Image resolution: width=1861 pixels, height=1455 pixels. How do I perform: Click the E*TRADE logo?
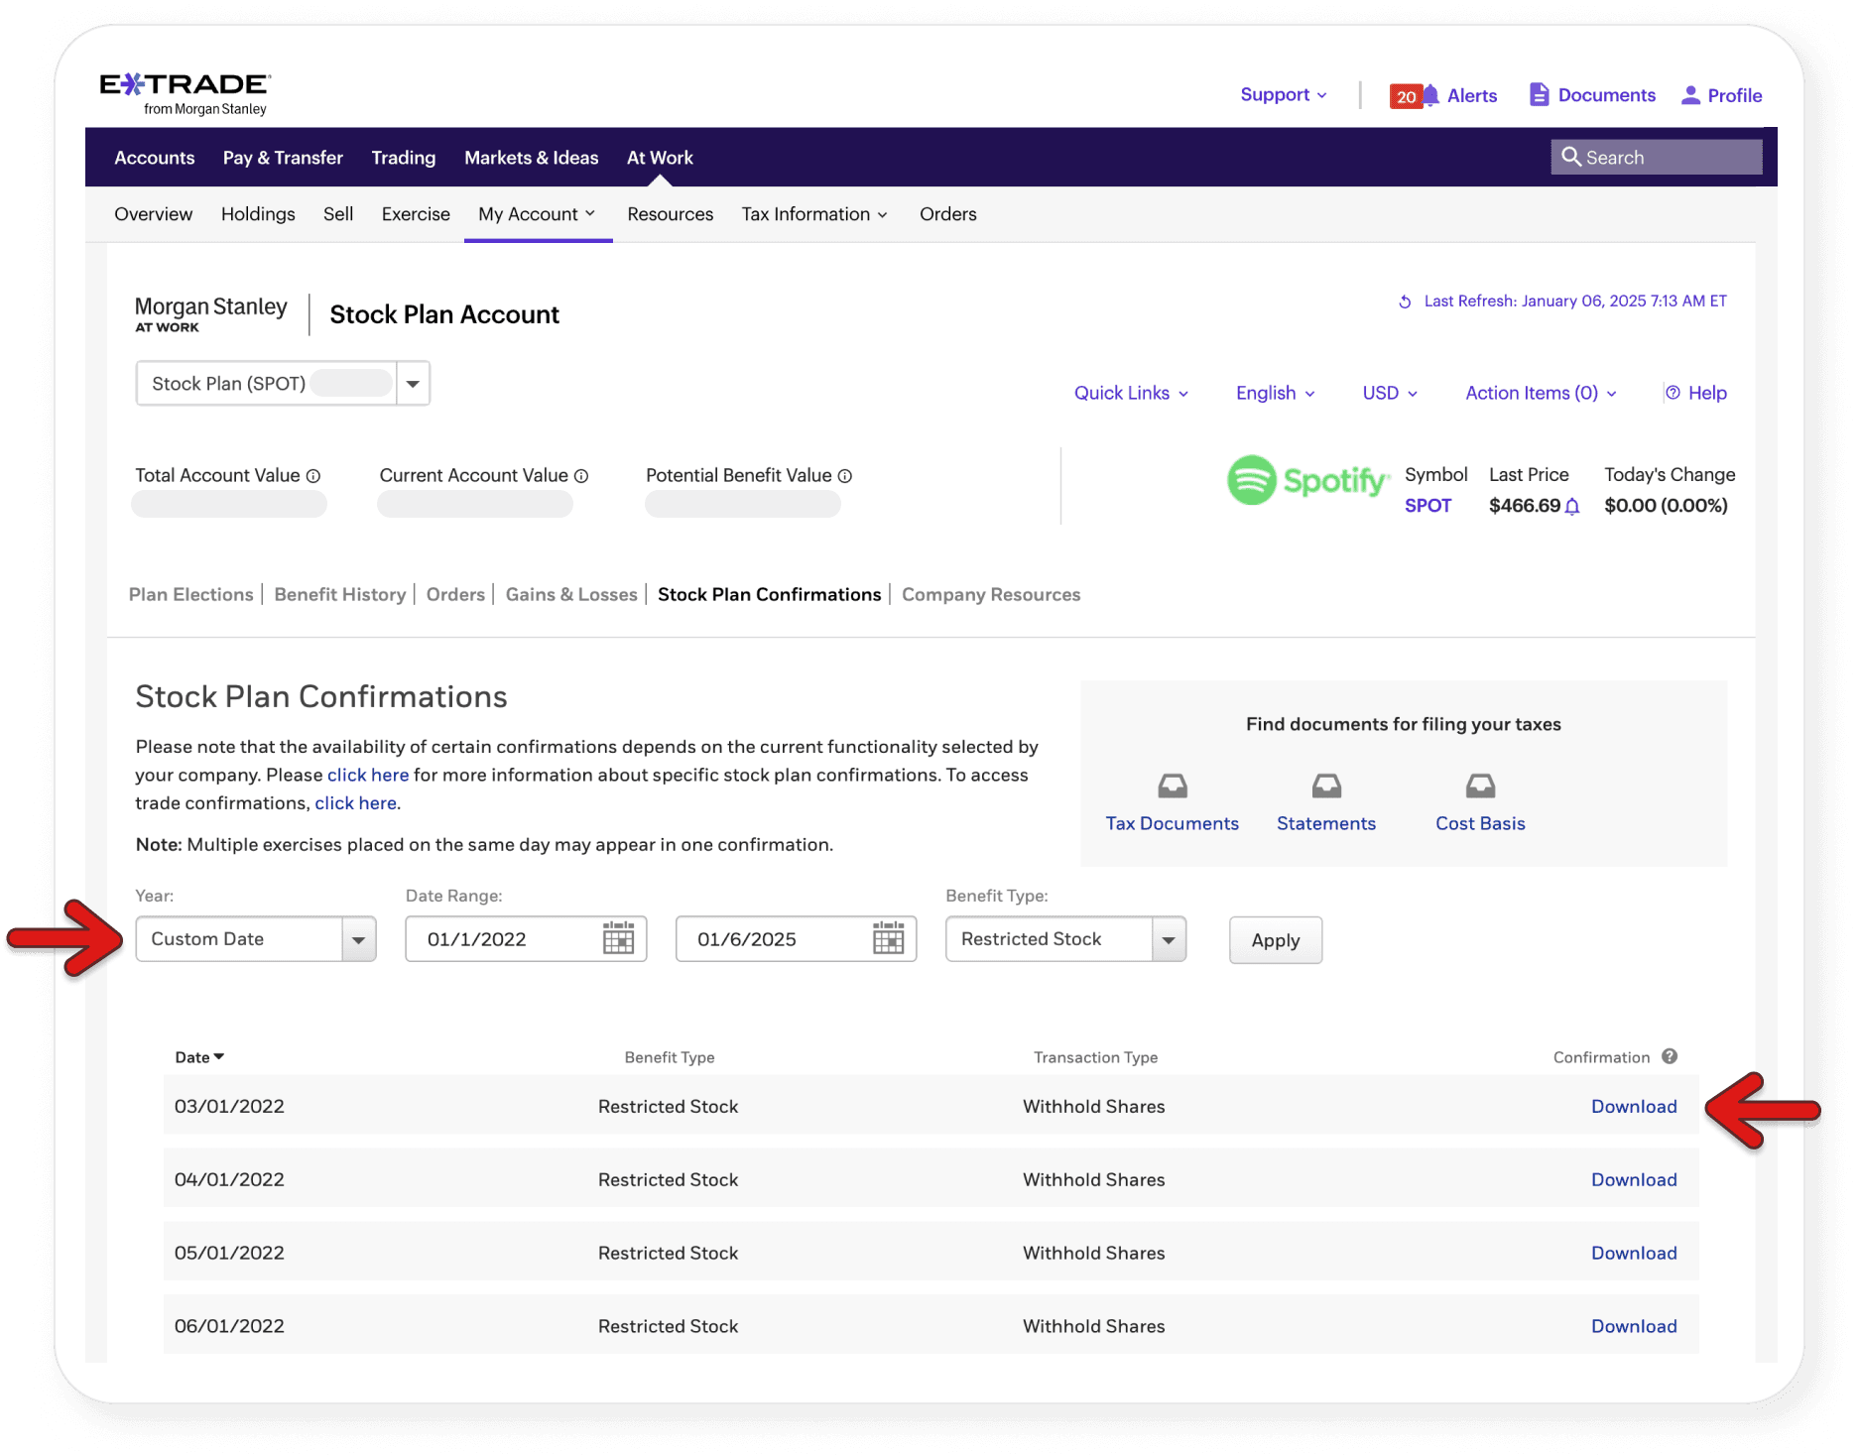pos(186,93)
